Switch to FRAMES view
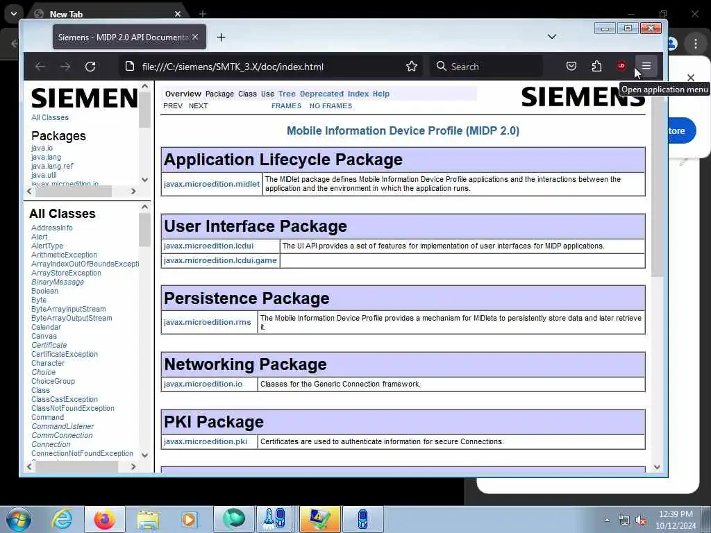 point(287,105)
